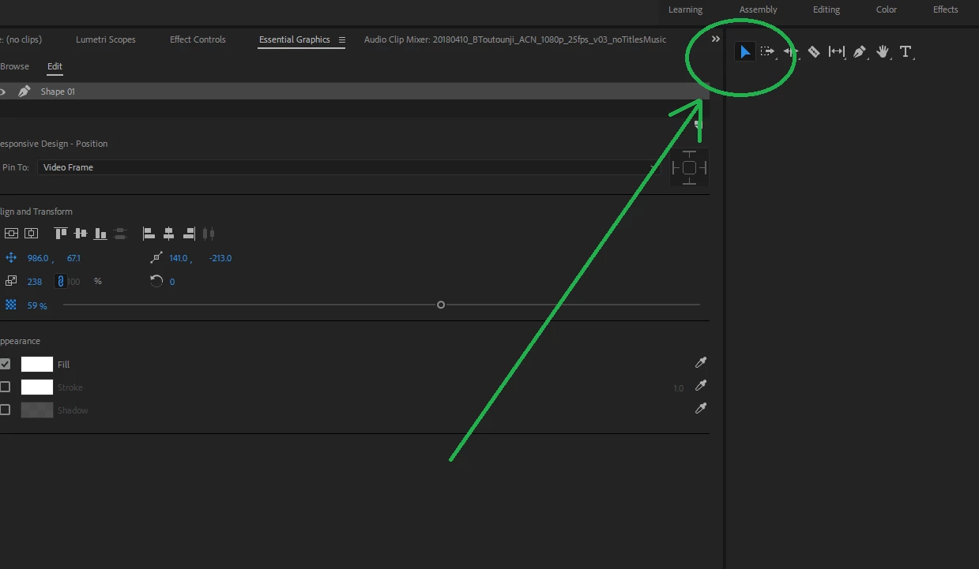This screenshot has width=979, height=569.
Task: Select the Selection tool arrow
Action: pyautogui.click(x=744, y=52)
